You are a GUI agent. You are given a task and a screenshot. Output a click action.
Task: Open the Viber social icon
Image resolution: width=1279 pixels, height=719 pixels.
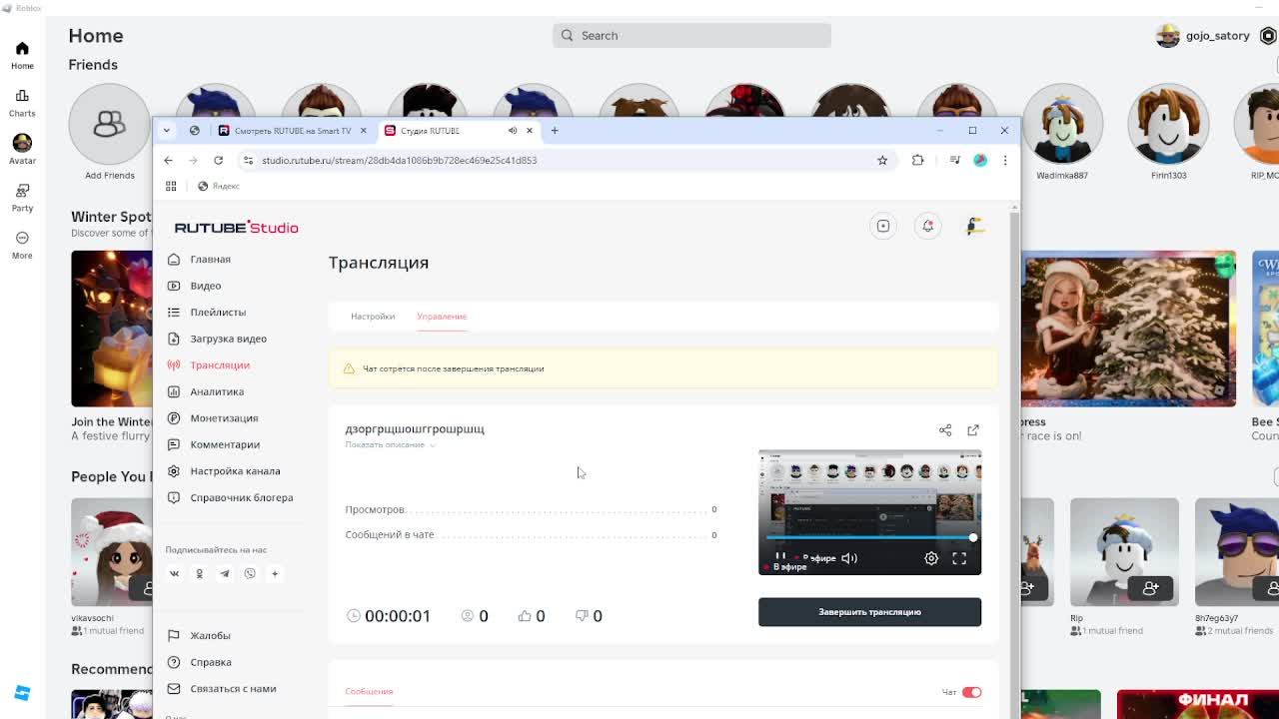coord(250,573)
